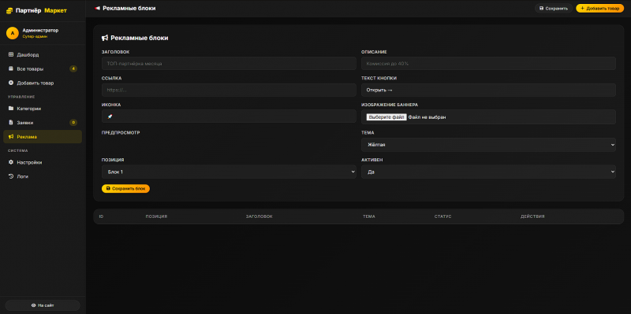This screenshot has width=631, height=314.
Task: Click the Логи history icon
Action: (11, 176)
